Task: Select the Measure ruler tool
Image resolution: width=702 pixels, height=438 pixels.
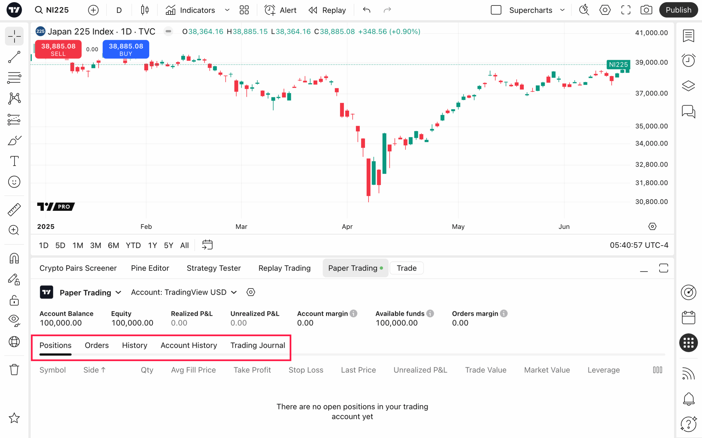Action: tap(14, 209)
